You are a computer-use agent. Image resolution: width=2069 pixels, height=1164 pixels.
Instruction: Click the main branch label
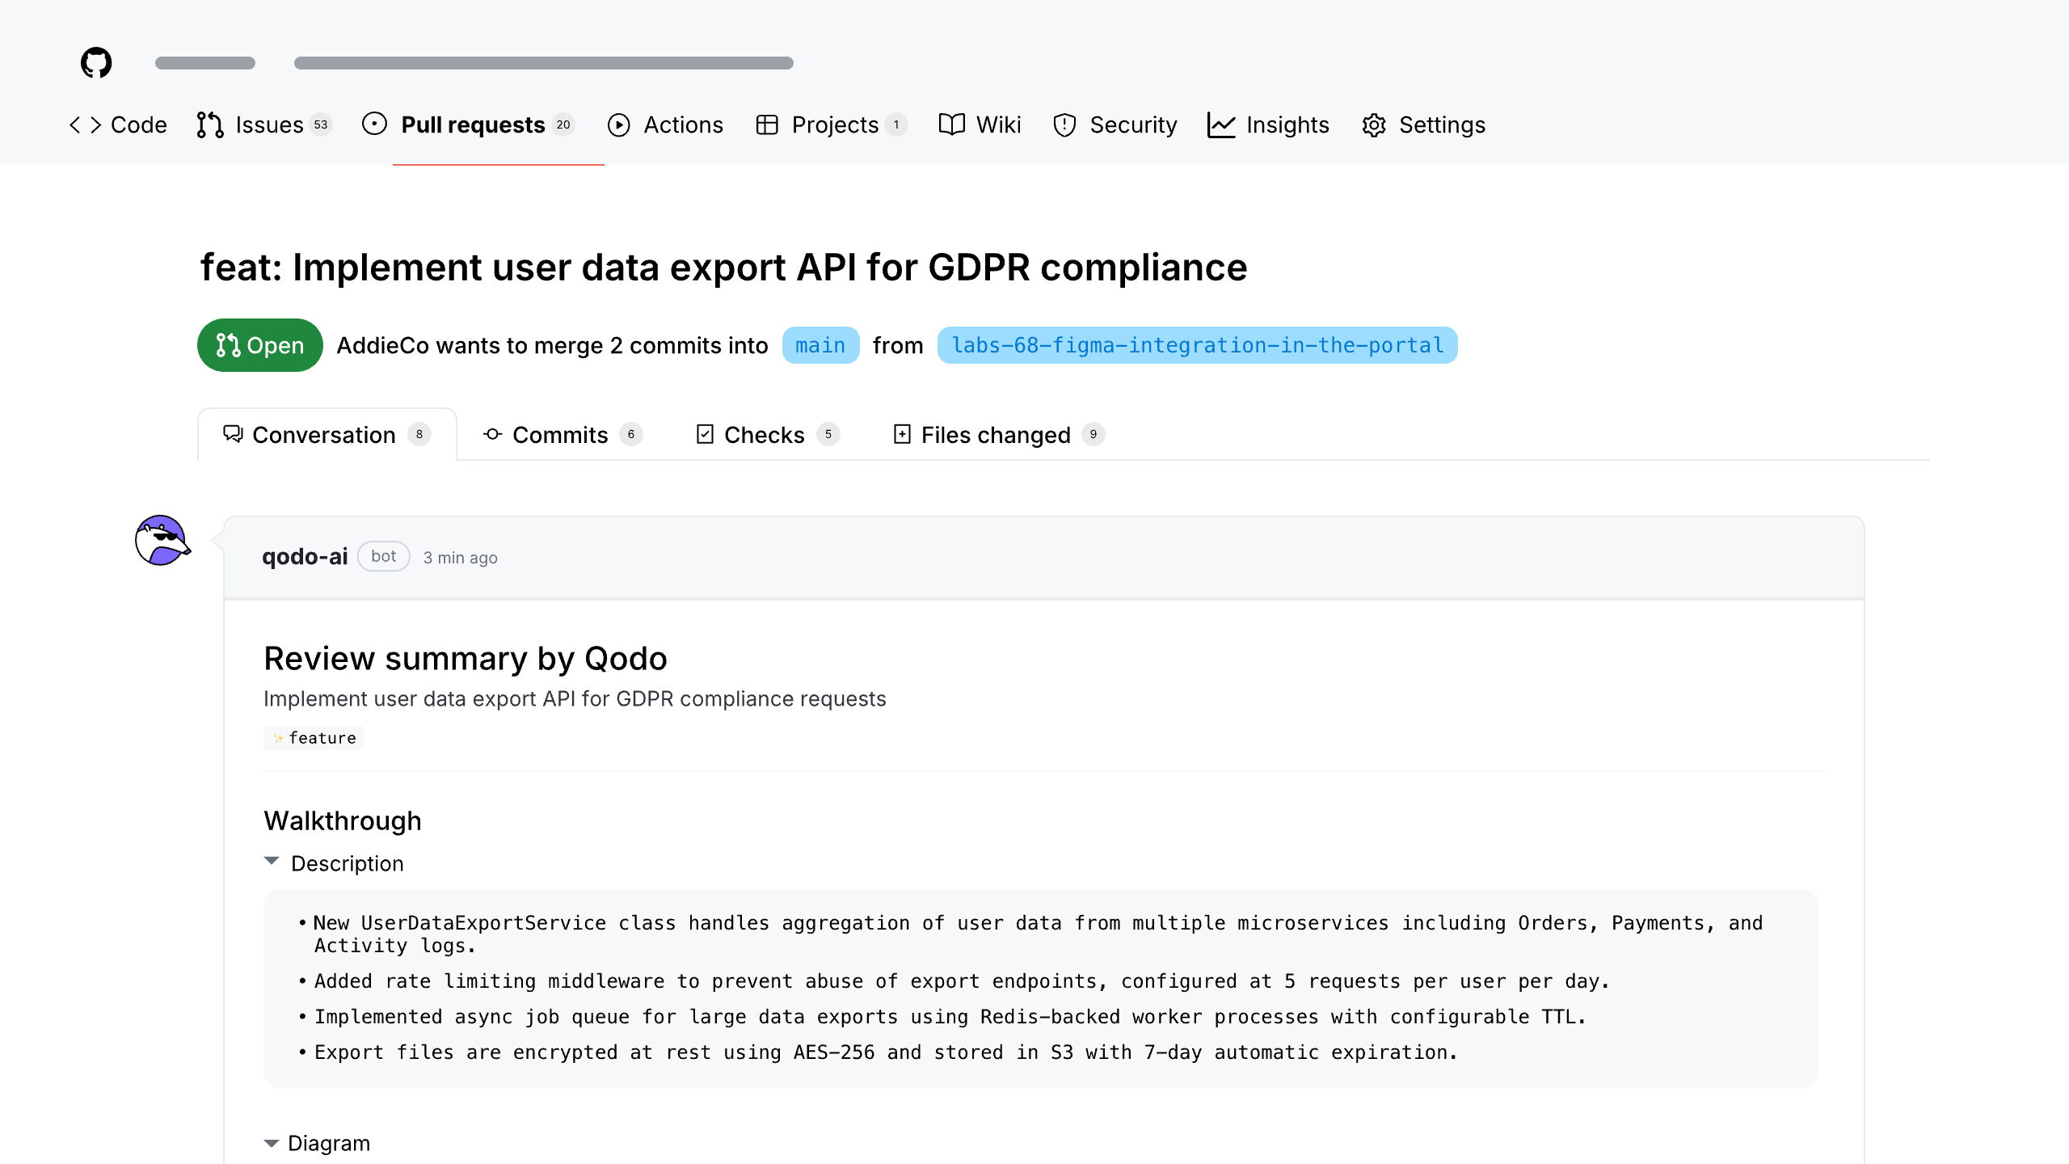pyautogui.click(x=820, y=345)
